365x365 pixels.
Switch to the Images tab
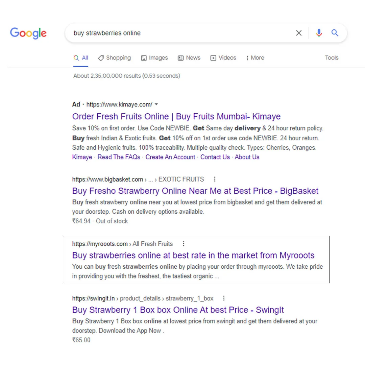pos(154,58)
